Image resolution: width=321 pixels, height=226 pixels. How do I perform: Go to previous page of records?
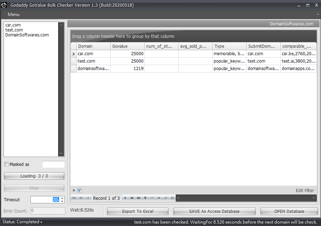[81, 198]
